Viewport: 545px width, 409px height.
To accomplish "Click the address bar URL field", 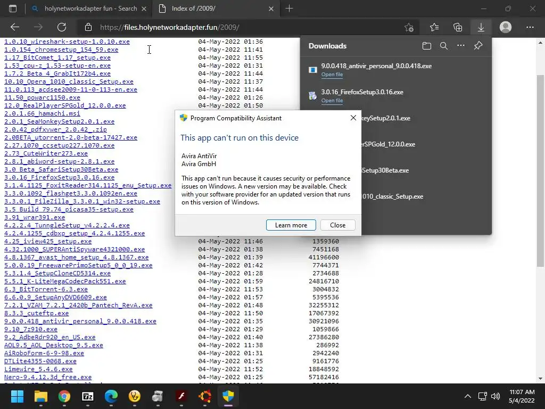I will tap(243, 27).
